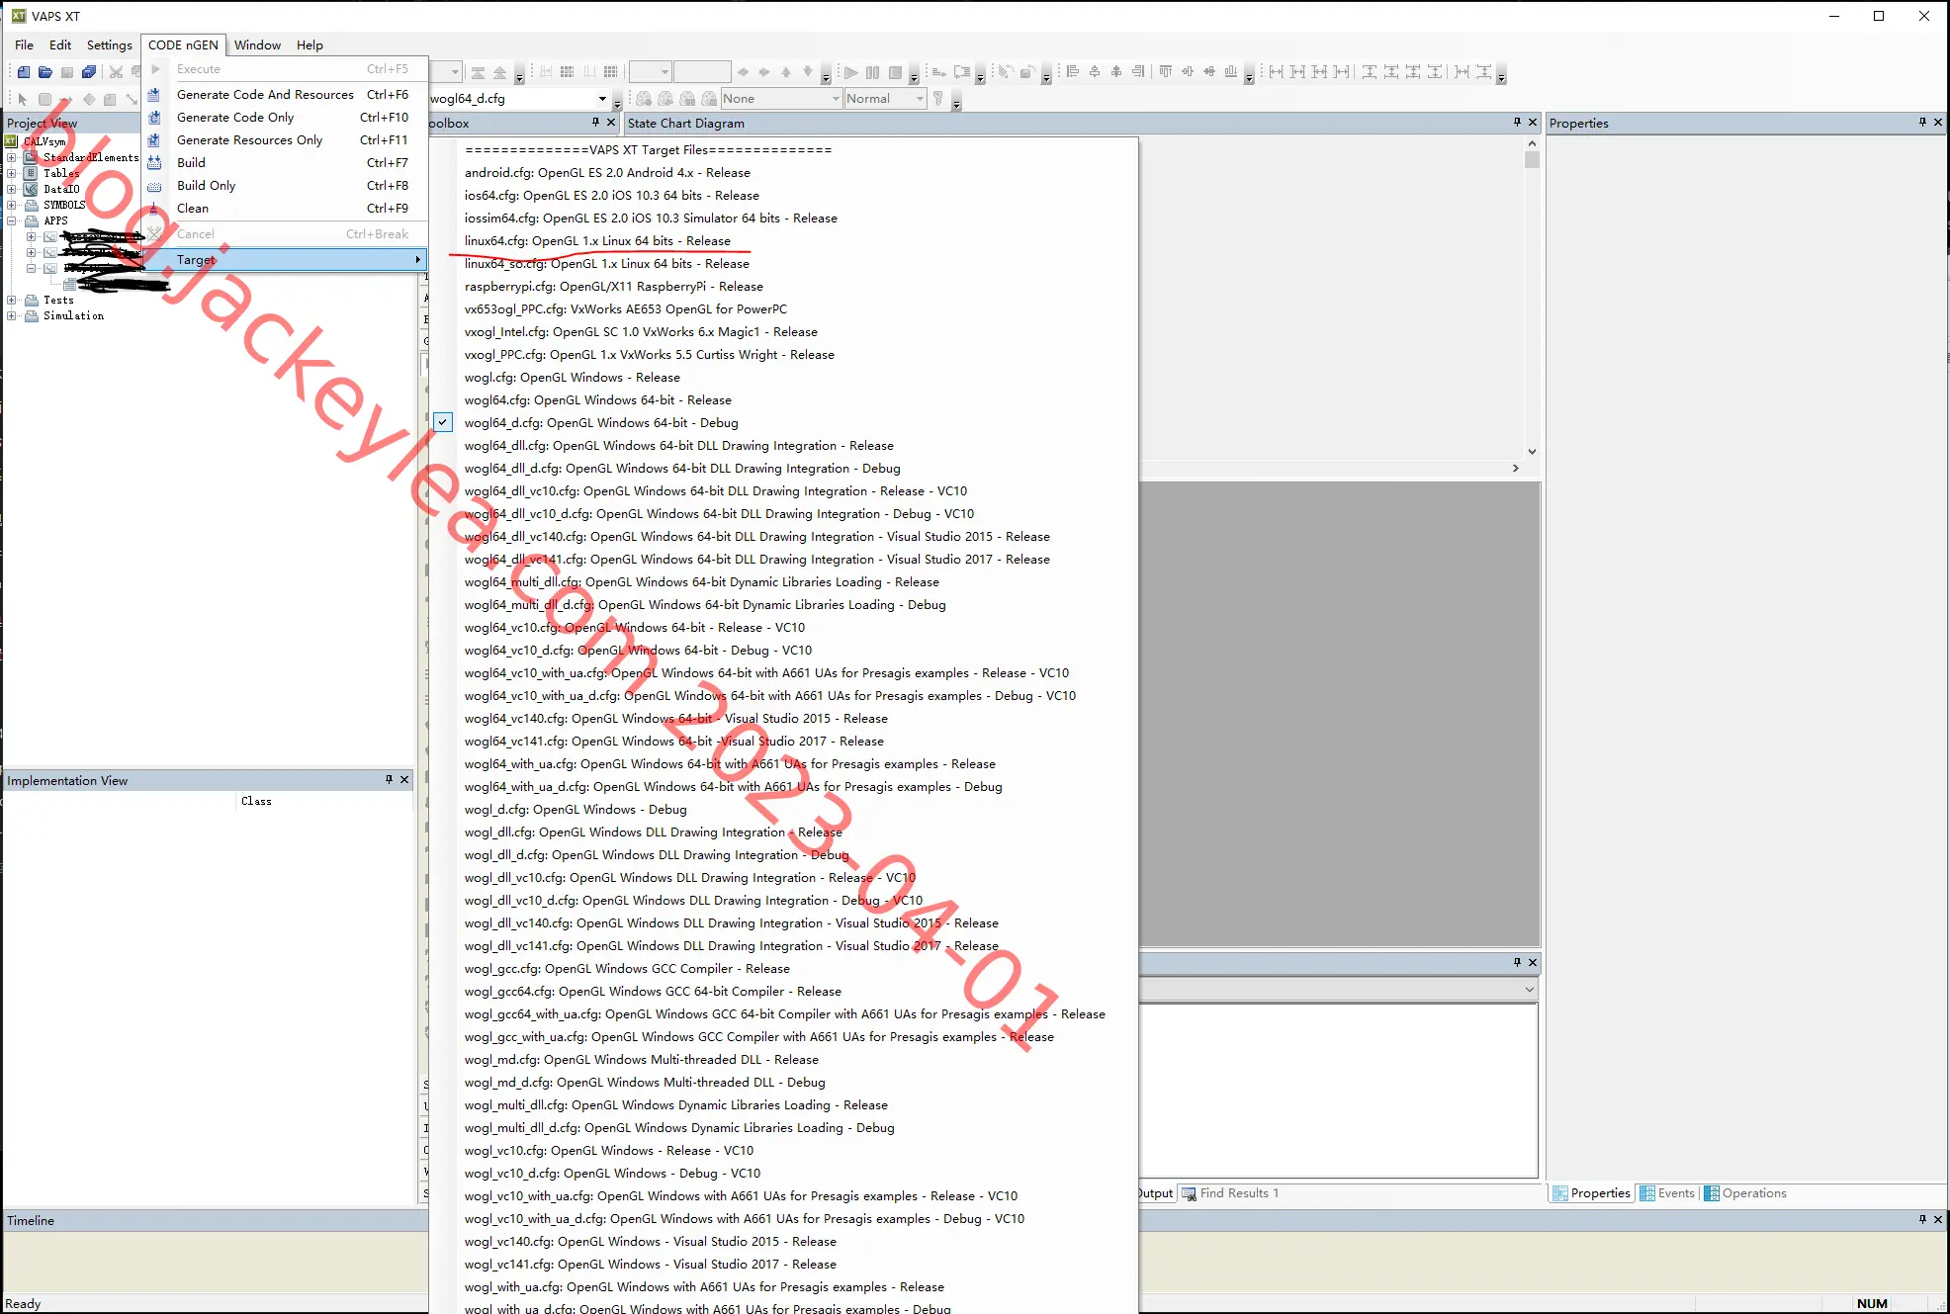The image size is (1950, 1314).
Task: Close the Toolbox panel
Action: (611, 123)
